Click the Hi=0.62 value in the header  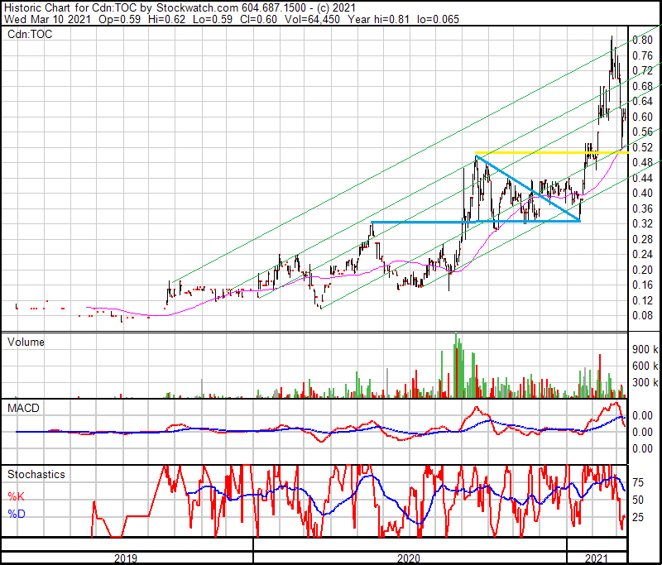[167, 19]
